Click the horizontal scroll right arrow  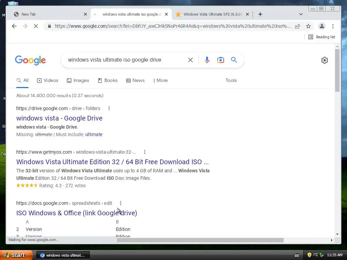[x=331, y=240]
